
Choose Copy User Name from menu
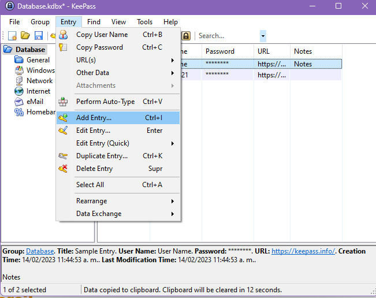click(118, 35)
